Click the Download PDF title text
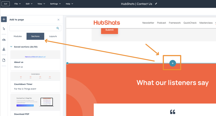 pyautogui.click(x=22, y=114)
